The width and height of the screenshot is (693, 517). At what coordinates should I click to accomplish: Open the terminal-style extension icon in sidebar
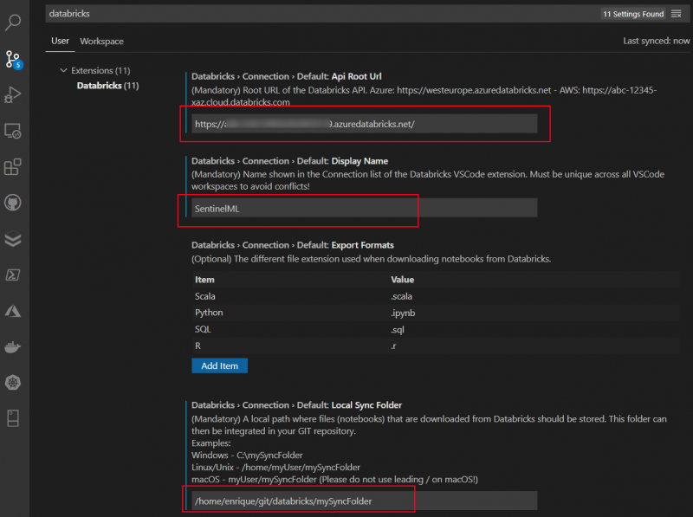coord(13,275)
